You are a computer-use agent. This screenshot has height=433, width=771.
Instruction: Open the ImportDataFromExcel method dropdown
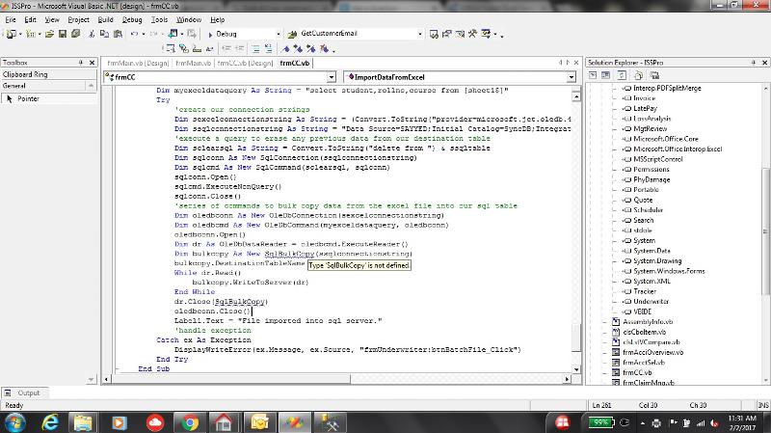pyautogui.click(x=571, y=77)
